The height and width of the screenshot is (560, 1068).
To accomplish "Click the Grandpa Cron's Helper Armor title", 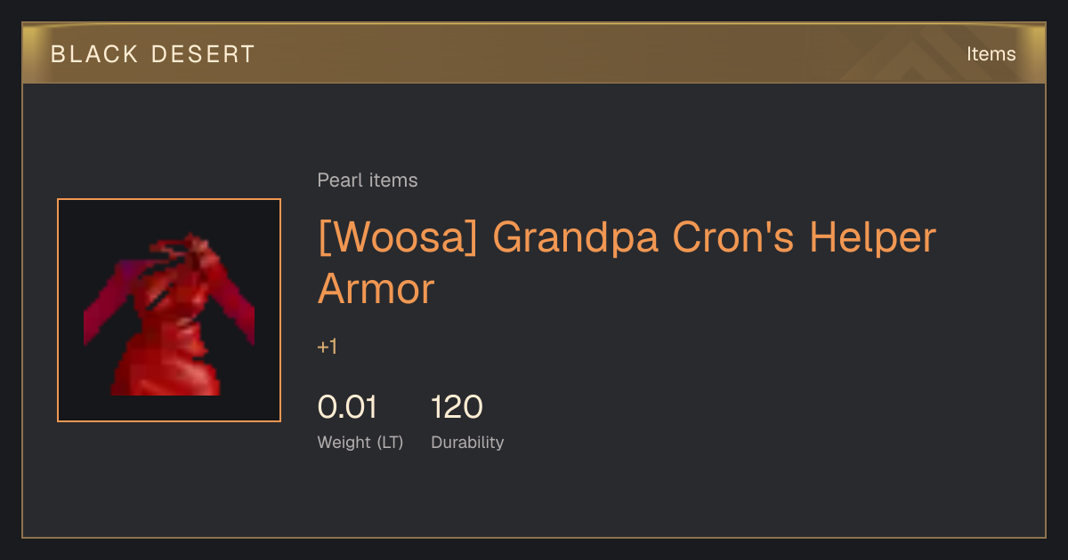I will [627, 263].
